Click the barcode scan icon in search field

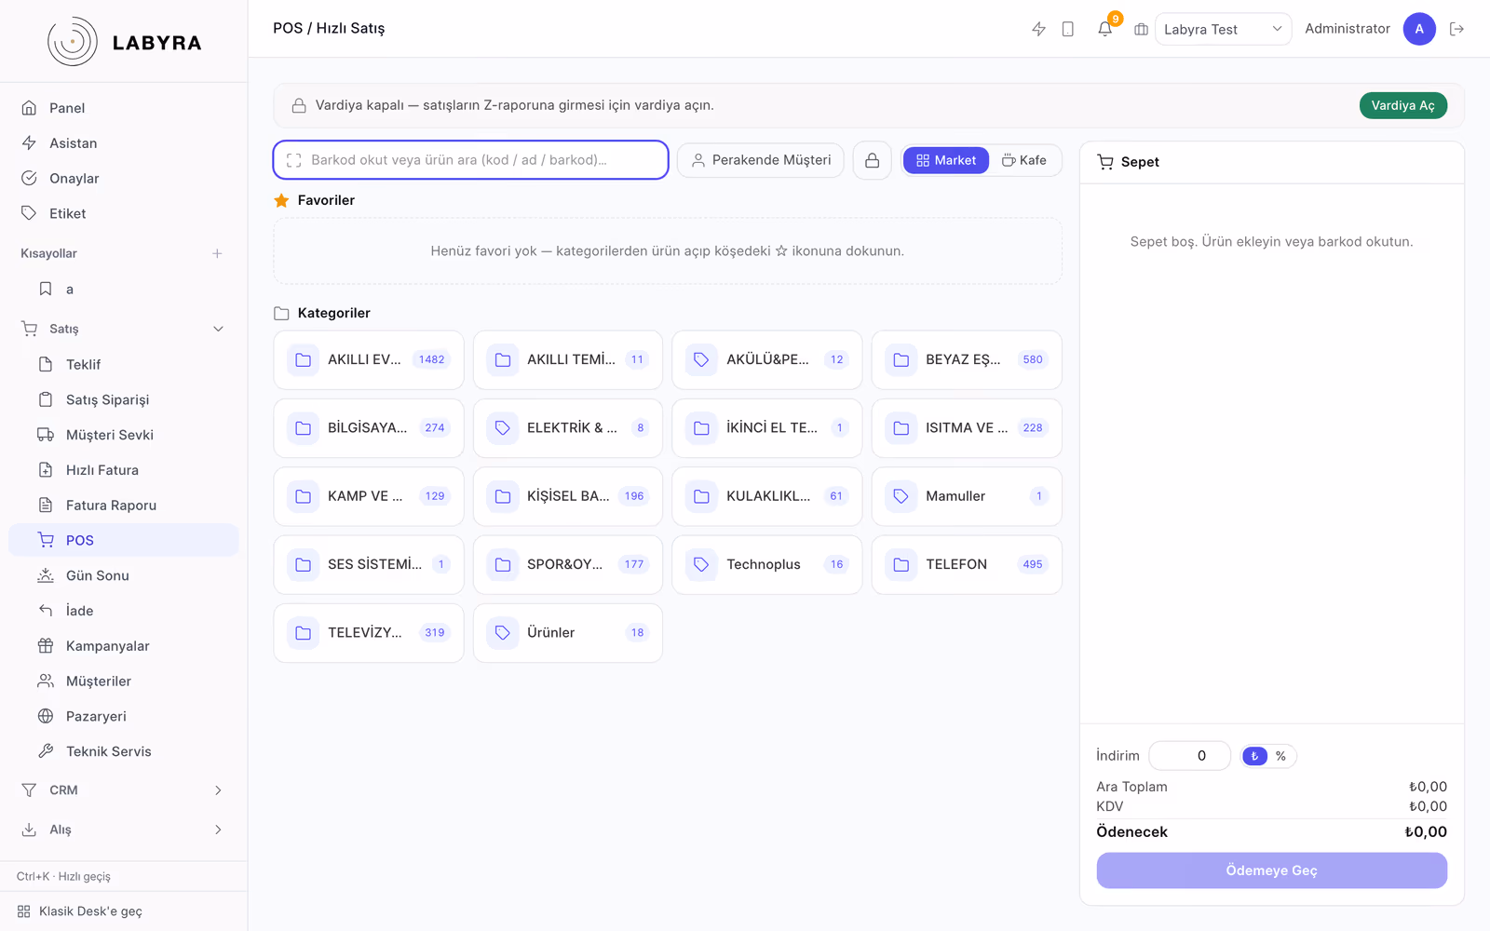(x=294, y=160)
